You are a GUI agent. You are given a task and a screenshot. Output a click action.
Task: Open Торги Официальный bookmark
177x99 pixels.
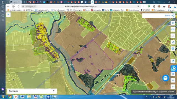pos(58,10)
